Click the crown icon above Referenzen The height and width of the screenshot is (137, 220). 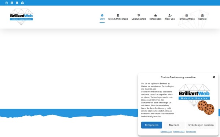pos(155,15)
